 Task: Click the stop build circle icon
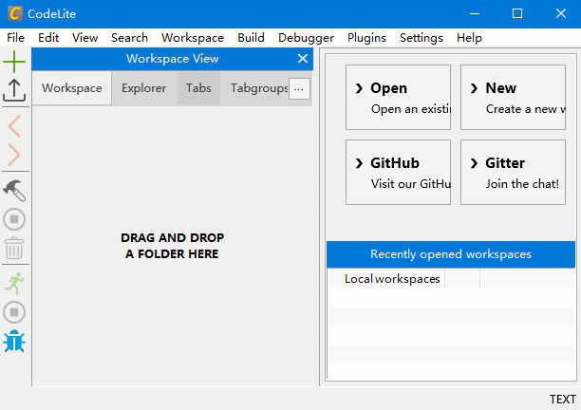tap(14, 219)
